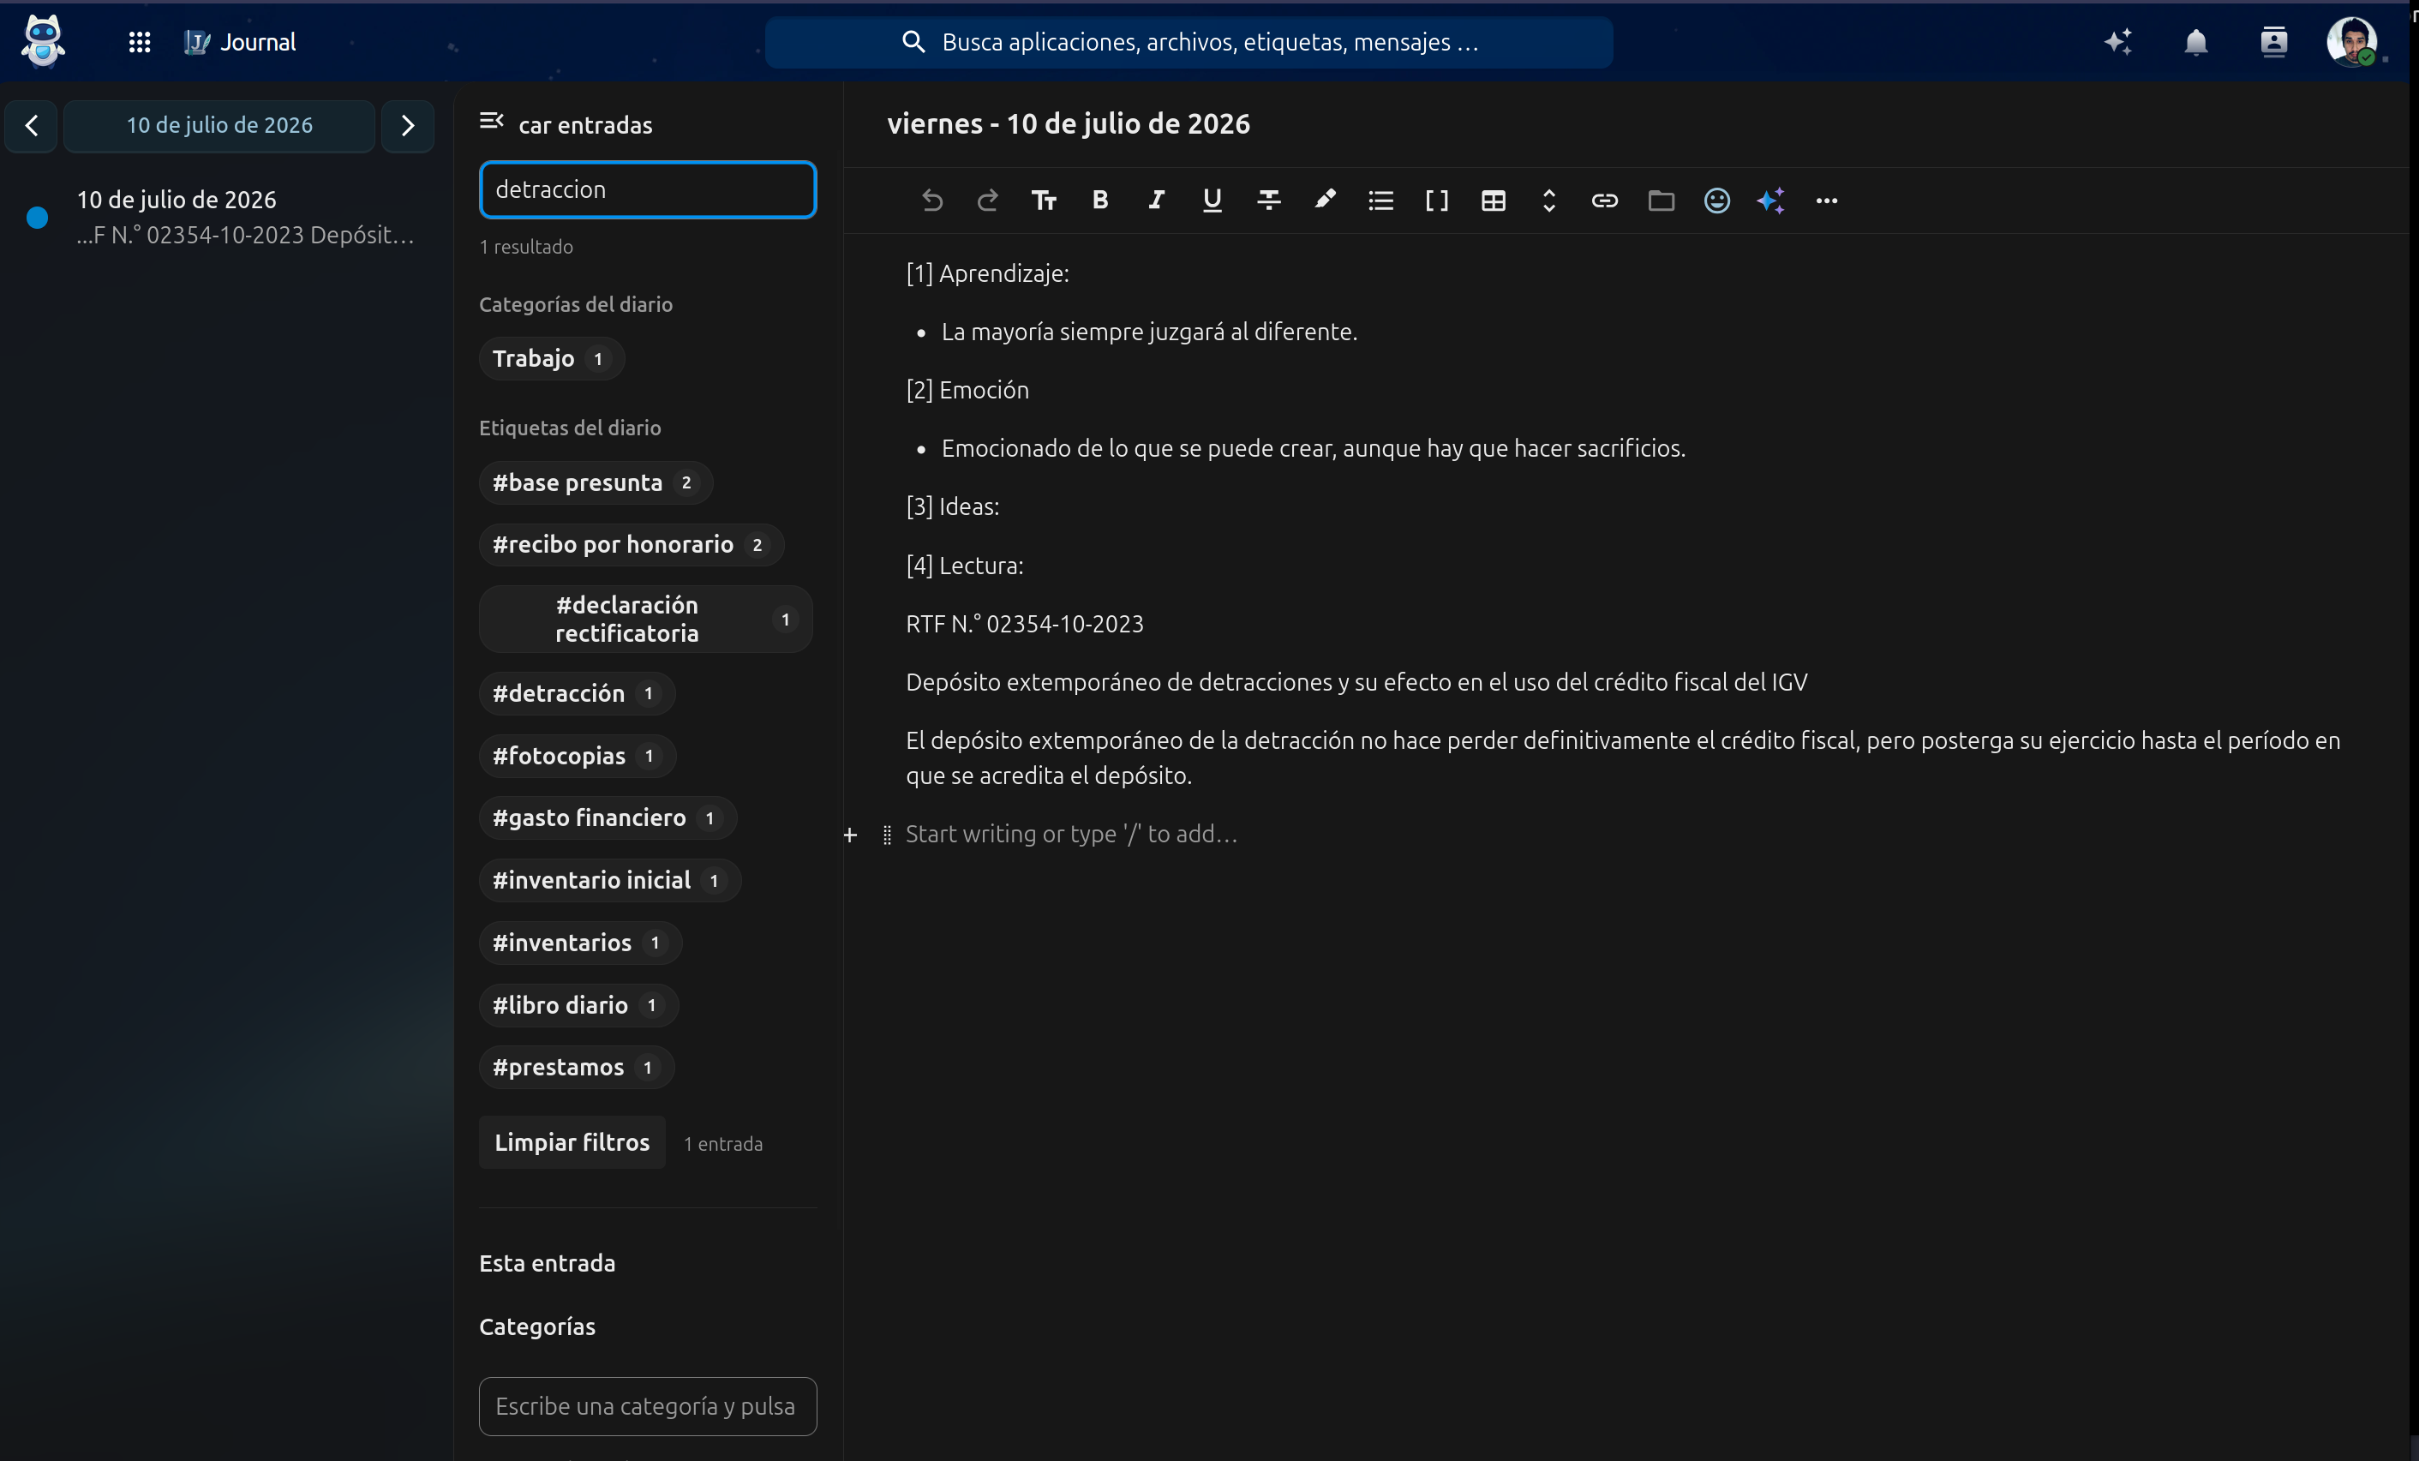Toggle the #recibo por honorario tag filter

pyautogui.click(x=632, y=545)
